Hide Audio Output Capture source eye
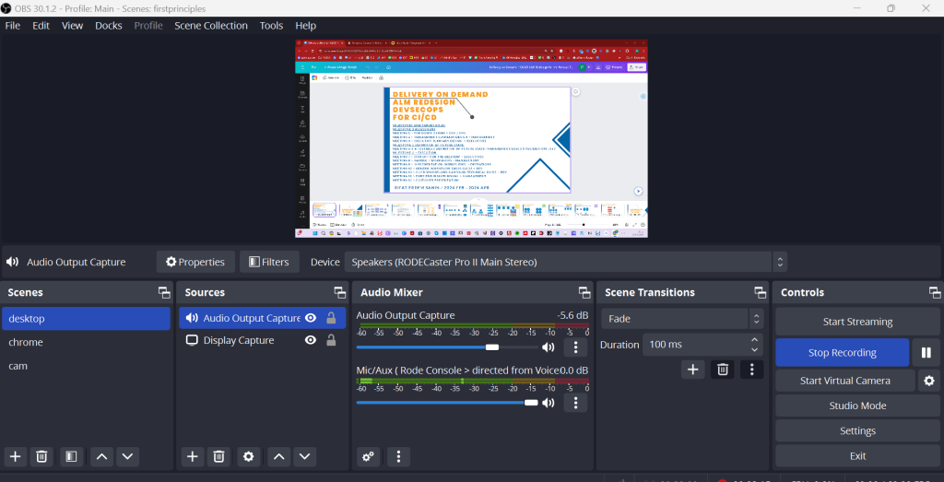 311,318
